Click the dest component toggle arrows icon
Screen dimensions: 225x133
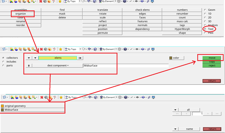click(x=29, y=66)
